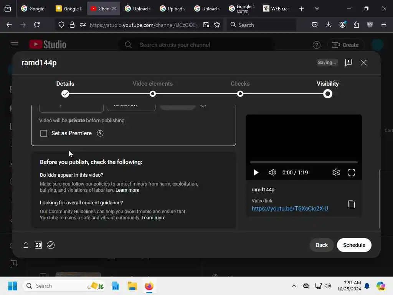Open the account avatar menu
This screenshot has width=393, height=295.
coord(377,45)
